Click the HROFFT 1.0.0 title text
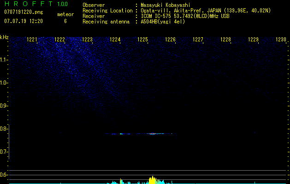The image size is (290, 184). point(36,4)
